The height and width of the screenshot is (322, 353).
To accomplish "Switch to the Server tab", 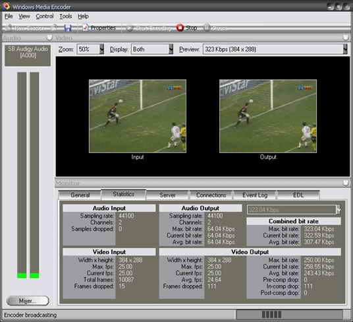I will [x=167, y=195].
